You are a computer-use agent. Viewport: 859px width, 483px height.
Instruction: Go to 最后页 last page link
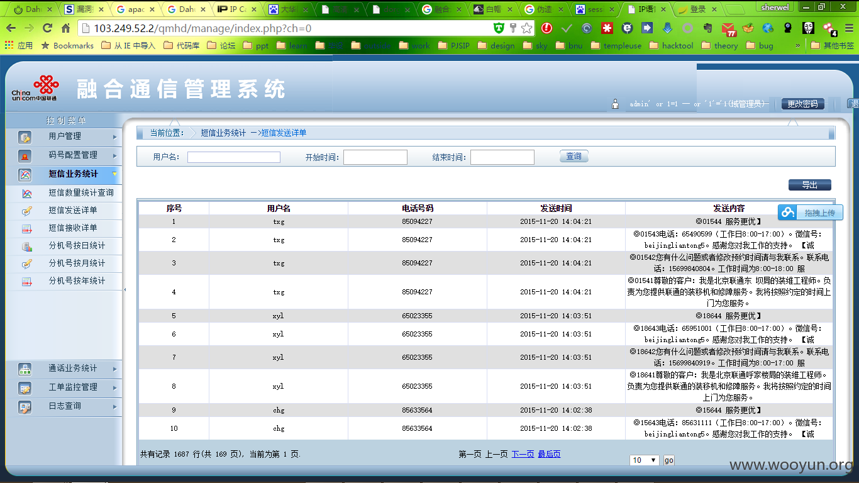coord(549,454)
